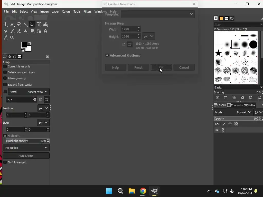Open the File menu

(6, 12)
